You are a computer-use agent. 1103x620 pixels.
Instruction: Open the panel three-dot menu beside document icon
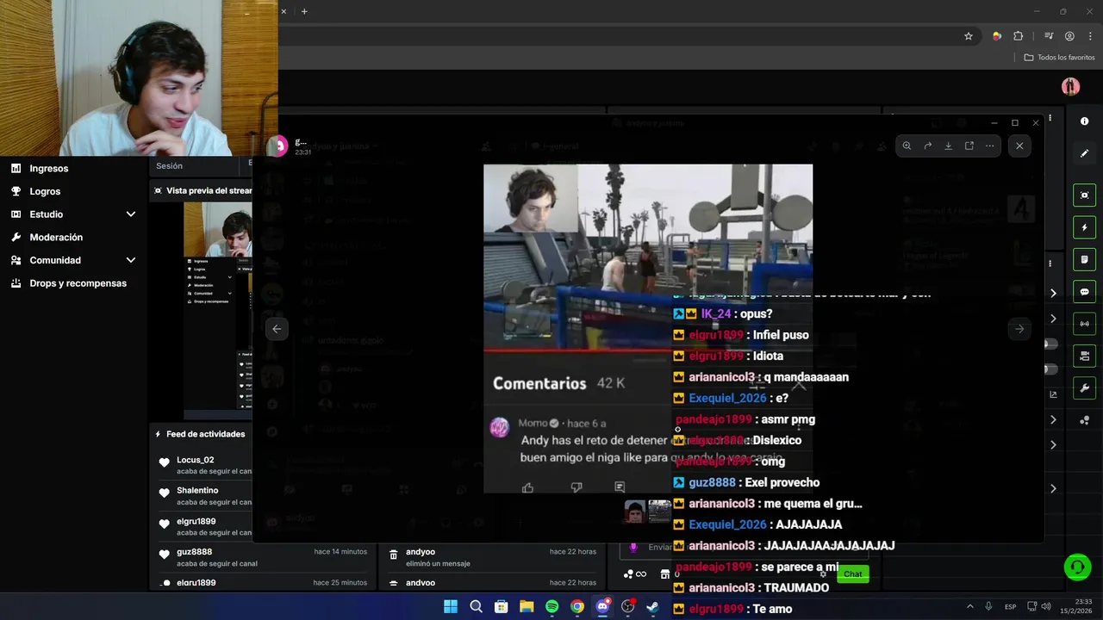1050,263
